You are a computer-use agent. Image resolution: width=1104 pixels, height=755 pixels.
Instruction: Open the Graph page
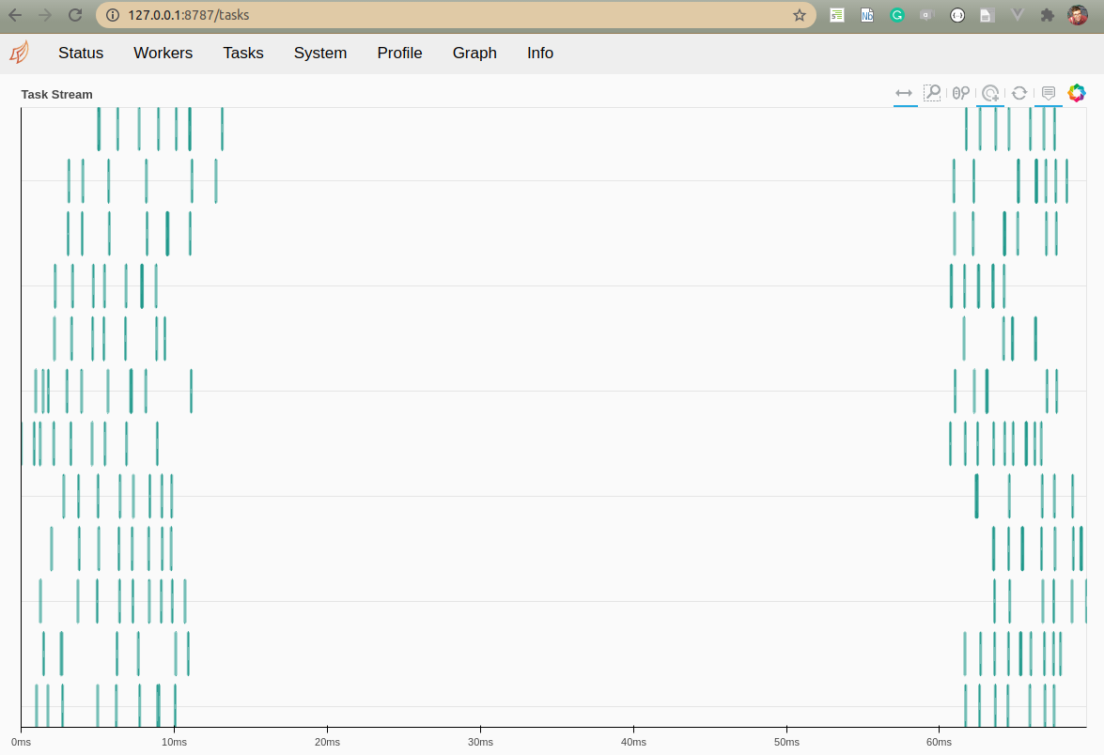point(474,53)
